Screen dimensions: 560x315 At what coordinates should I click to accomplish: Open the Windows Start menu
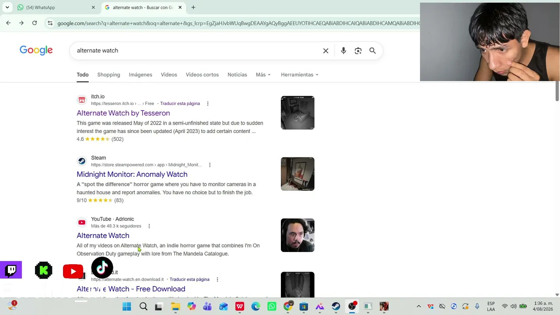pos(127,307)
